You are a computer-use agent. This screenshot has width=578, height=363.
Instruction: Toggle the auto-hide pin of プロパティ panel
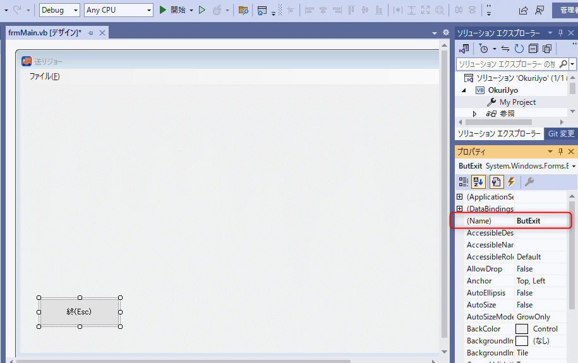(560, 152)
